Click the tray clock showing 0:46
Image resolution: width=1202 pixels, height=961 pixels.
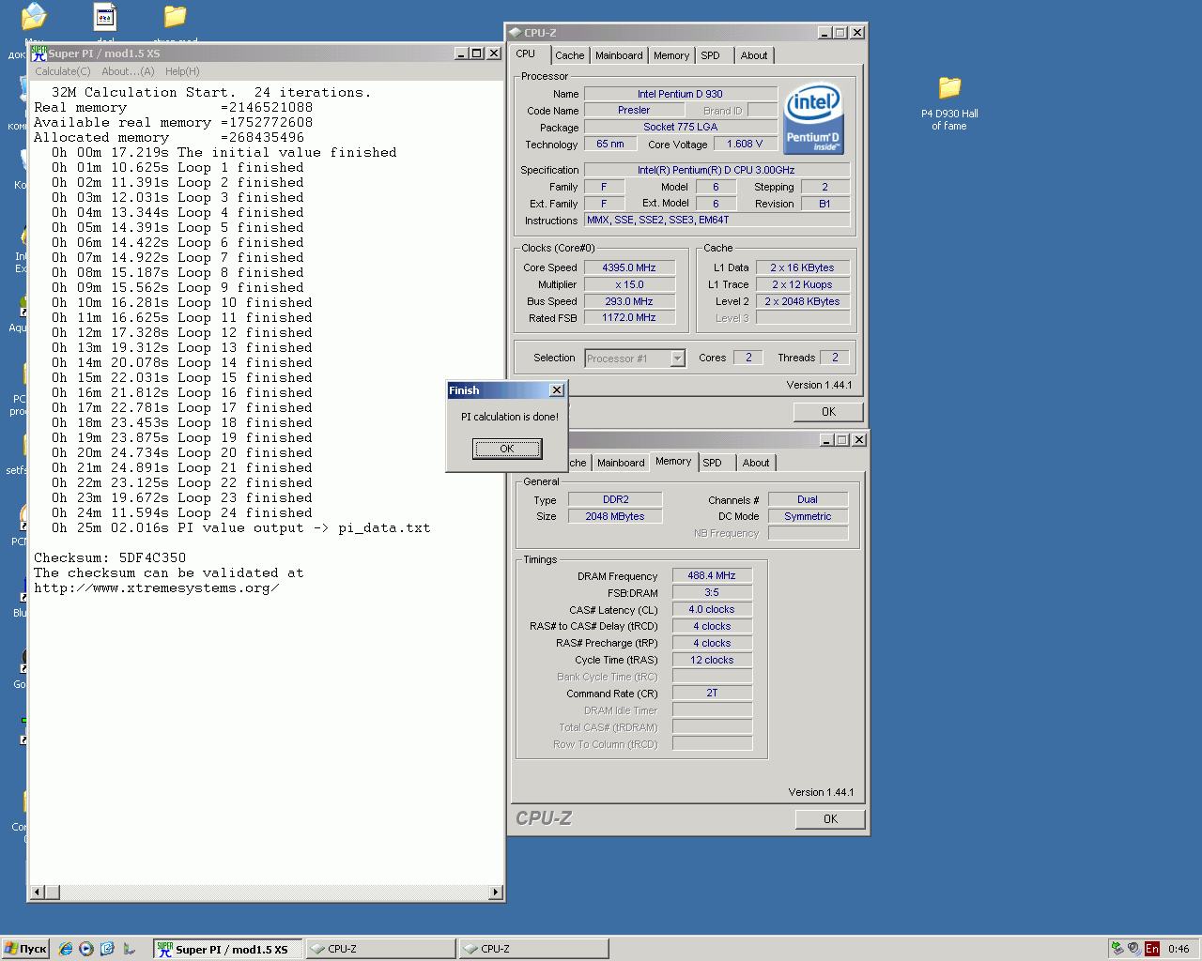[x=1179, y=949]
